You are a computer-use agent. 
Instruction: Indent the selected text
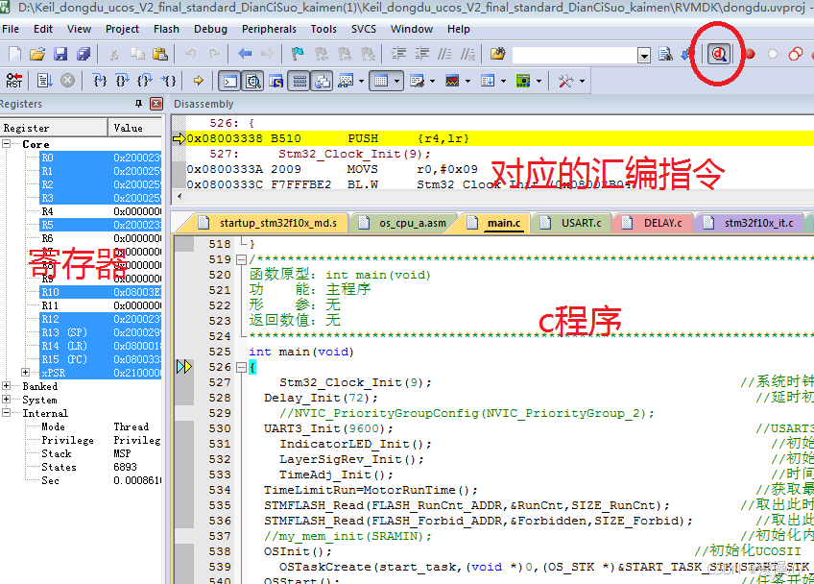(398, 54)
